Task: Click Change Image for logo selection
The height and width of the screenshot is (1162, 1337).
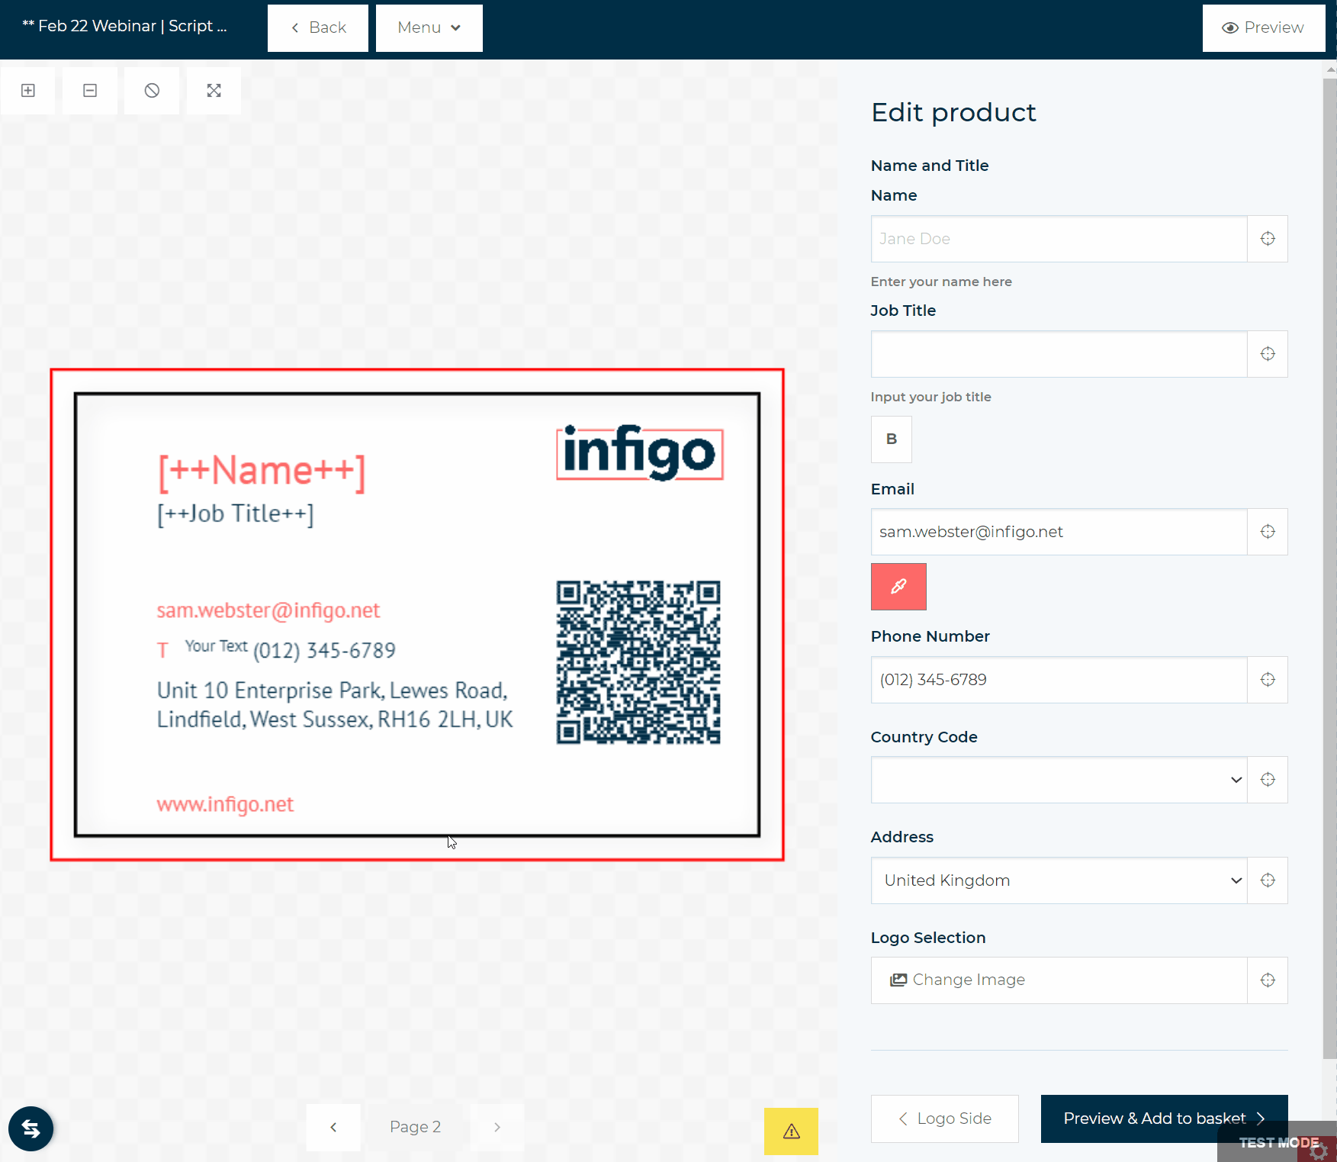Action: 1059,980
